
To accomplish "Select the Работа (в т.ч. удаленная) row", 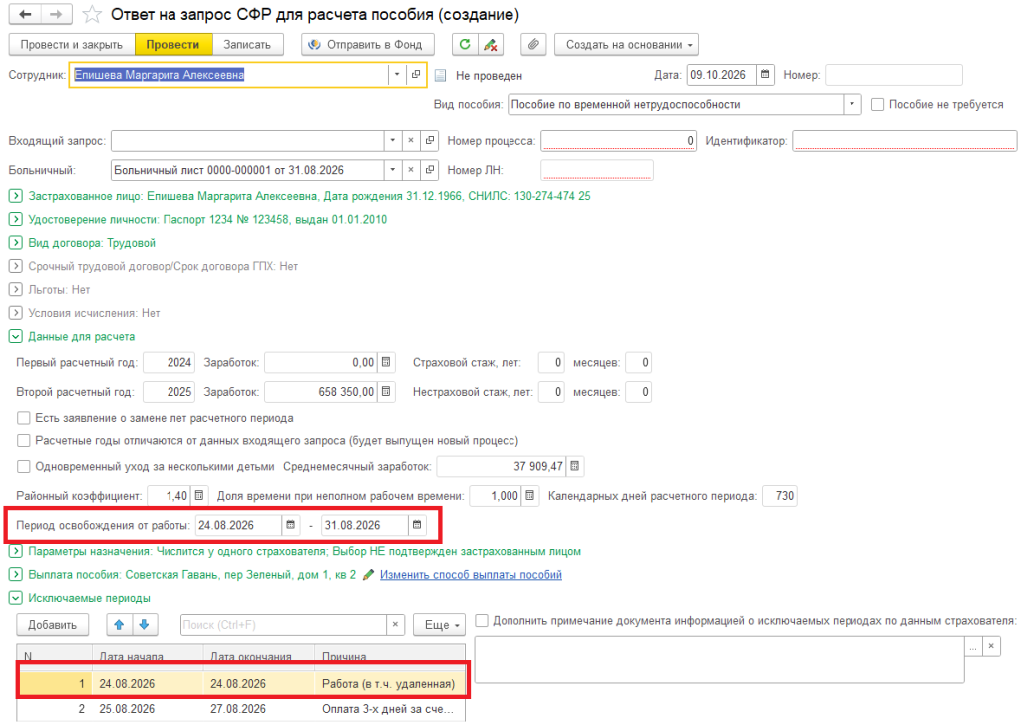I will (241, 683).
